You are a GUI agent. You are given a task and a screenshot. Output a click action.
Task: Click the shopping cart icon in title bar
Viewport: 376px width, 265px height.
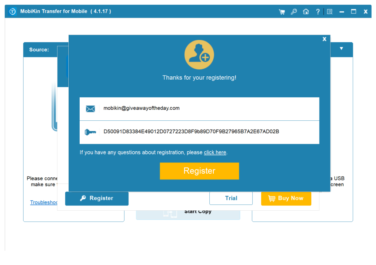(282, 12)
